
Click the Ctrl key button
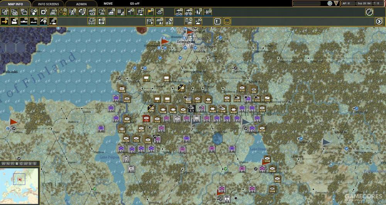[227, 21]
